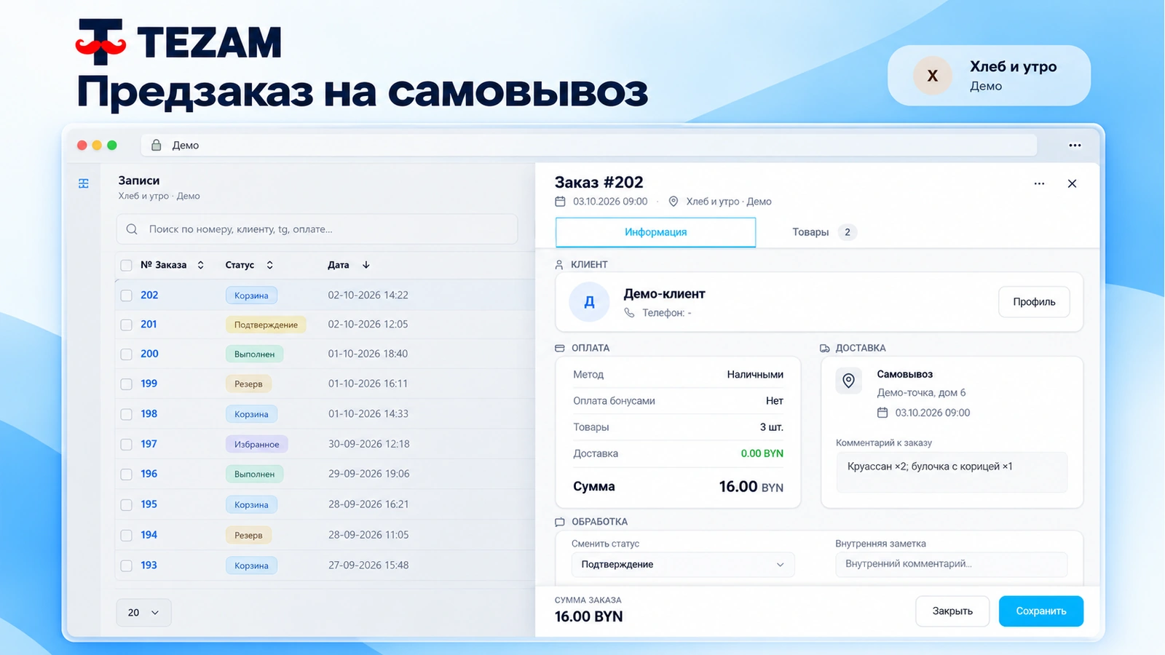This screenshot has width=1165, height=655.
Task: Click location pin next to Хлеб и утро
Action: 674,202
